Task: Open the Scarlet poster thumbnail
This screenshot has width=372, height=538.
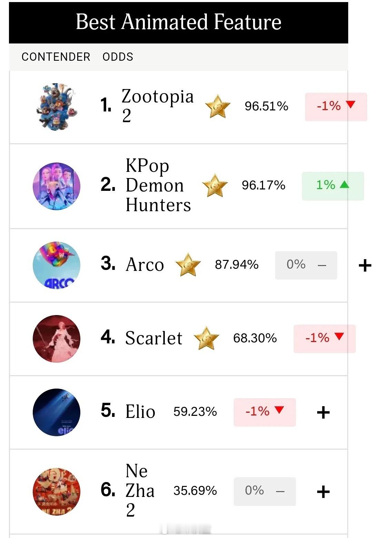Action: click(x=57, y=339)
